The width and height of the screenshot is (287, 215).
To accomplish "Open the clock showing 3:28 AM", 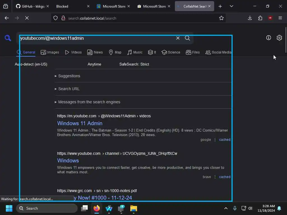I will coord(266,208).
